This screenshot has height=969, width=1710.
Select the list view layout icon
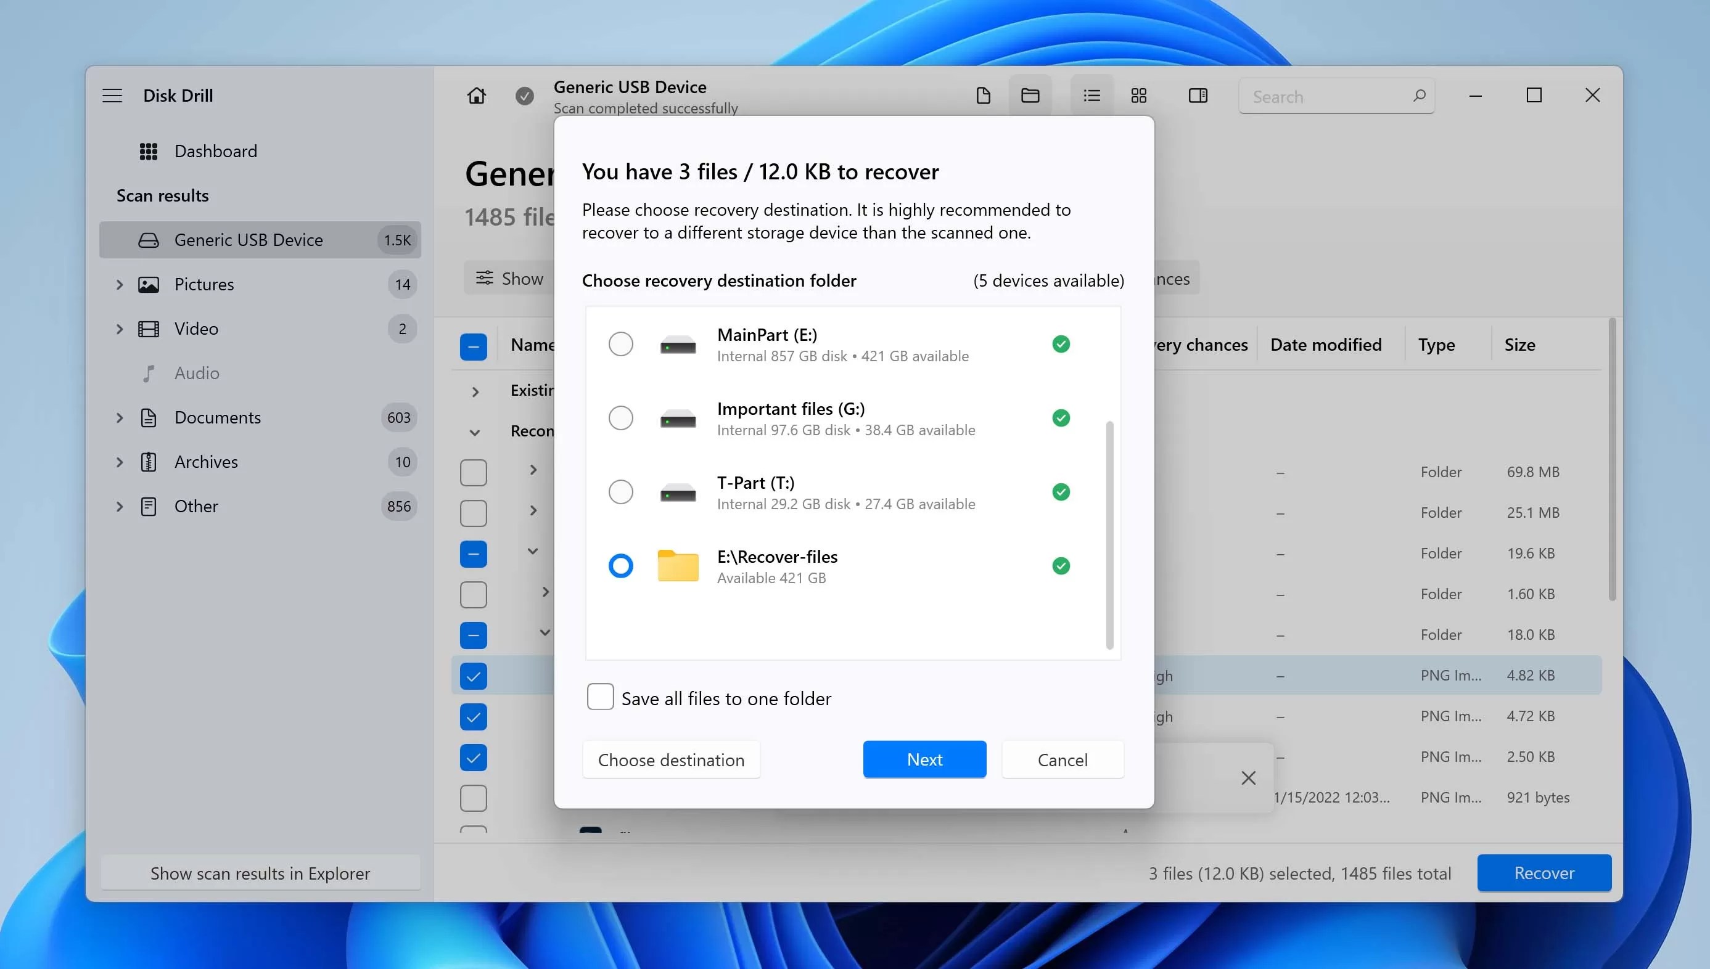click(1091, 96)
